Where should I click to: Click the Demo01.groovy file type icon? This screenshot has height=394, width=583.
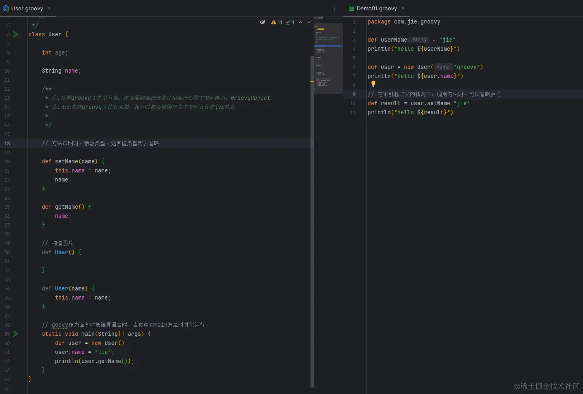pyautogui.click(x=351, y=8)
